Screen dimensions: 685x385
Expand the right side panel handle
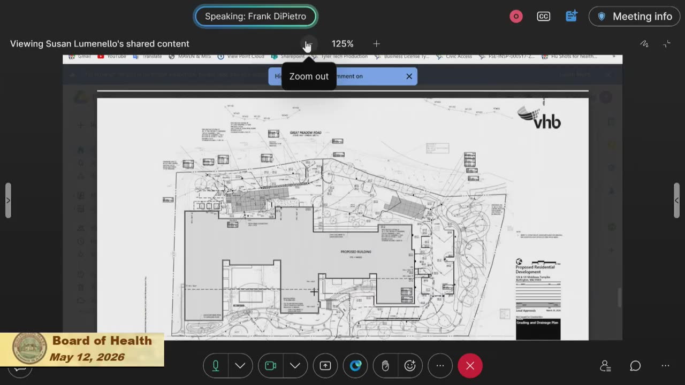676,201
